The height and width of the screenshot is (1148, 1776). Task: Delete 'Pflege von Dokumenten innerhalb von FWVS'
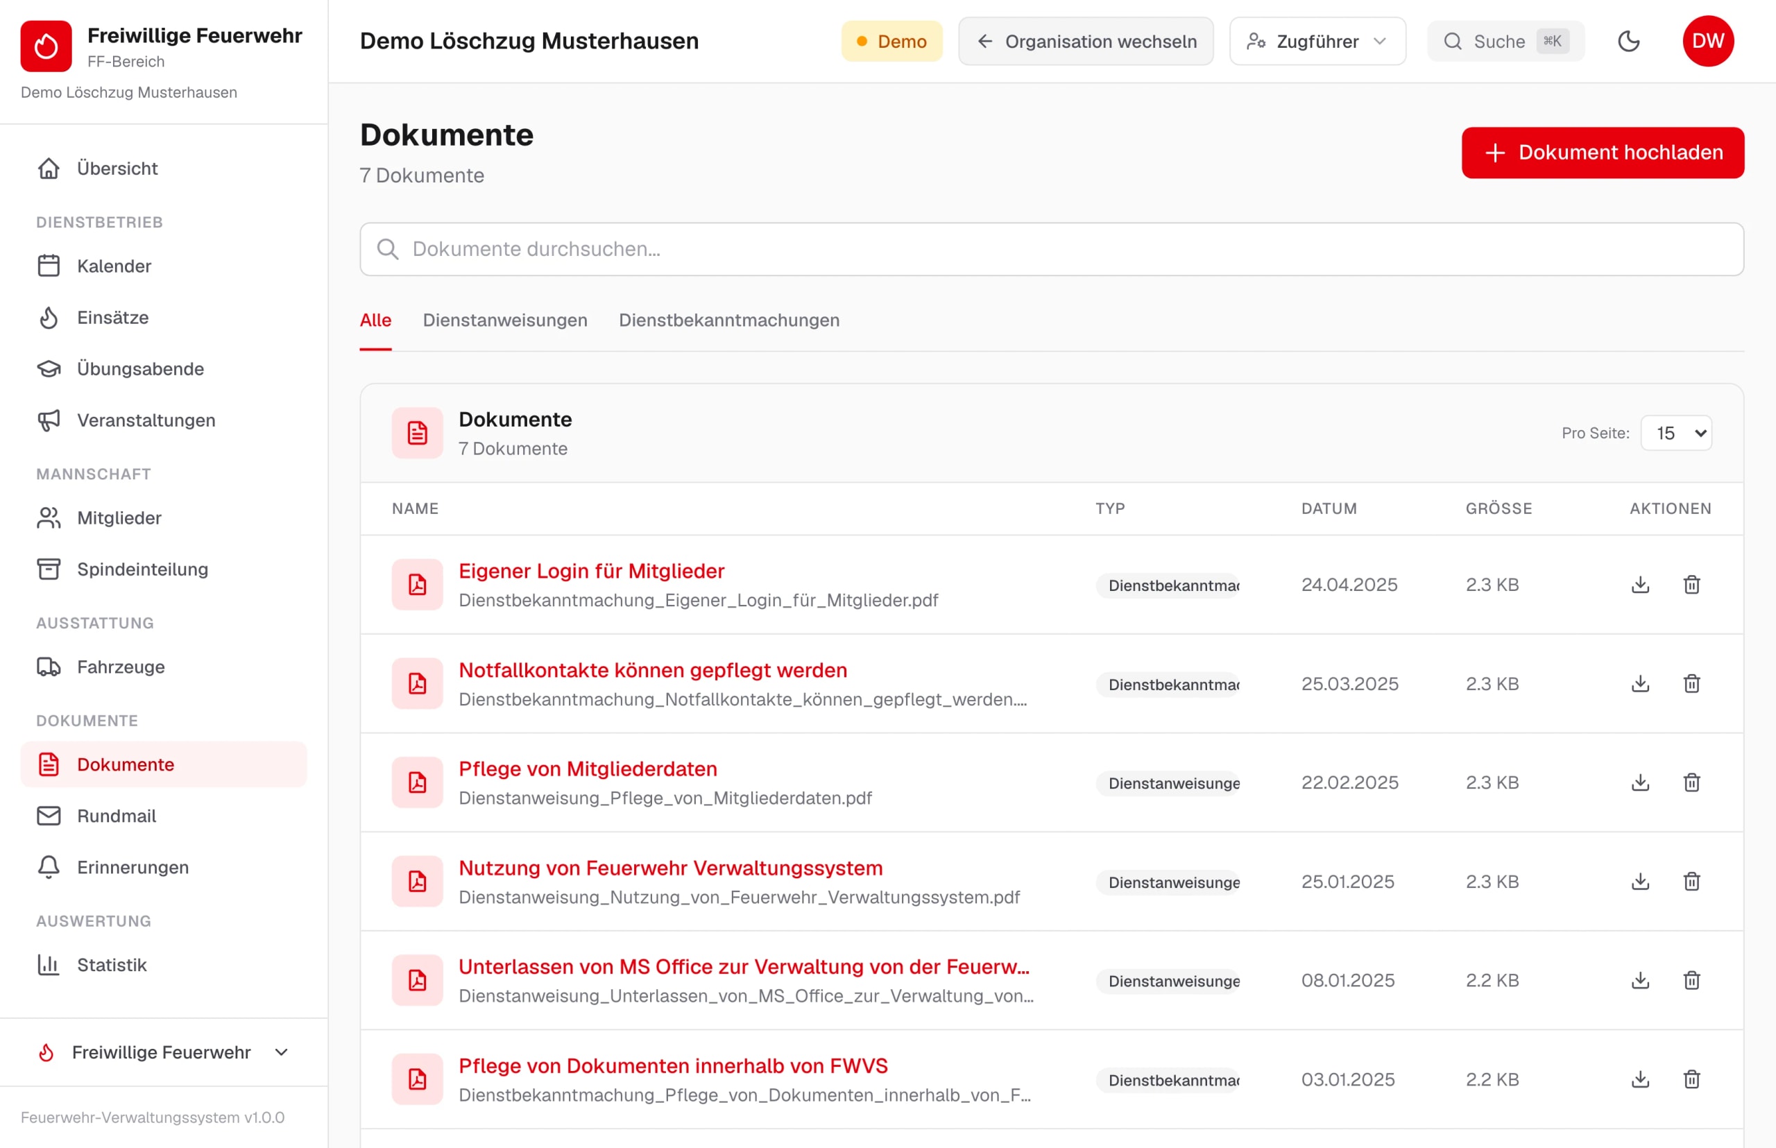[1691, 1079]
